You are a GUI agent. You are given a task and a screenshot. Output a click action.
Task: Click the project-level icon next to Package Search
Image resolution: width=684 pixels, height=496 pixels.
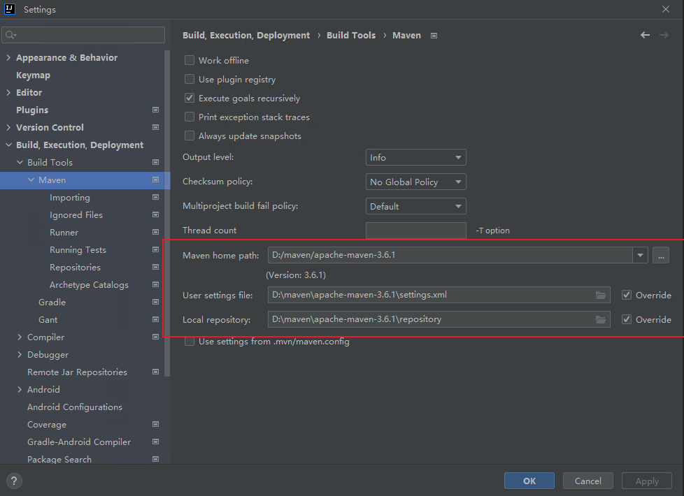[x=155, y=459]
